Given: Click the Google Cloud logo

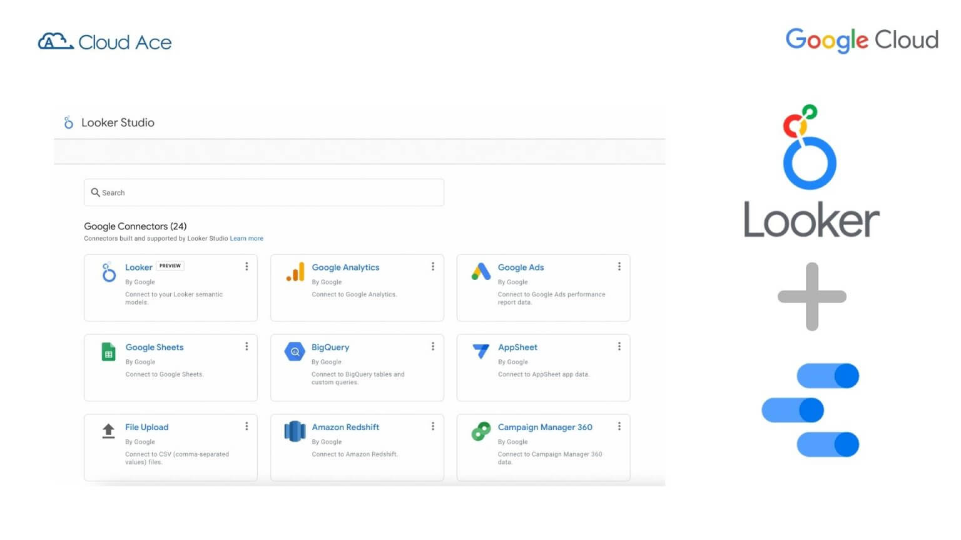Looking at the screenshot, I should pos(862,40).
